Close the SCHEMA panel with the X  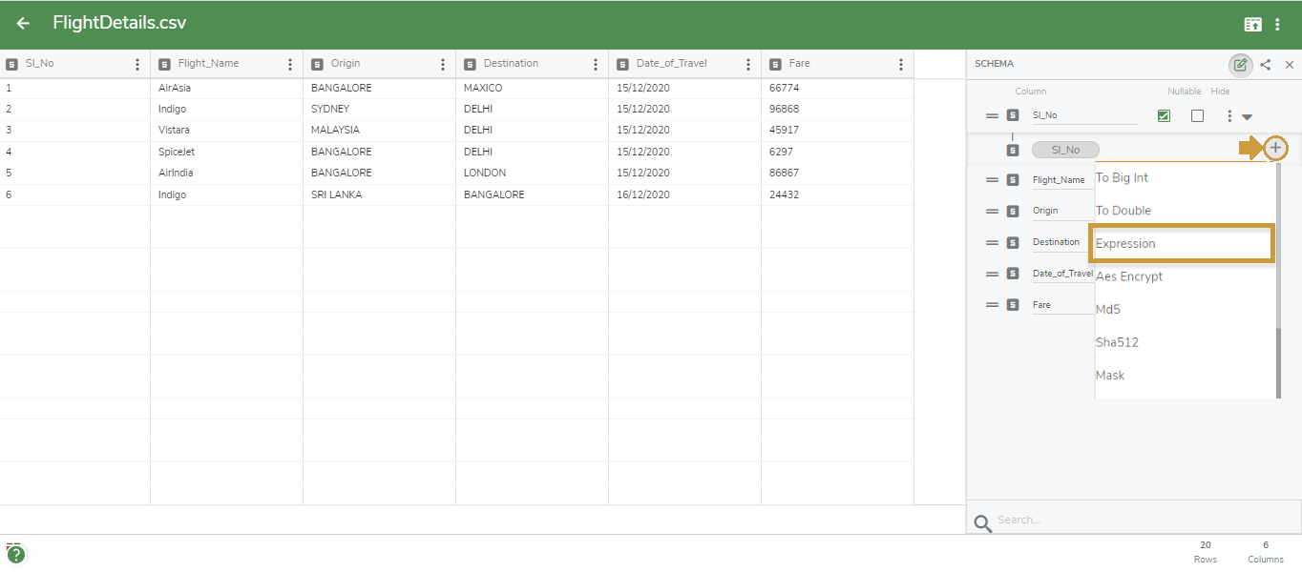click(x=1291, y=65)
